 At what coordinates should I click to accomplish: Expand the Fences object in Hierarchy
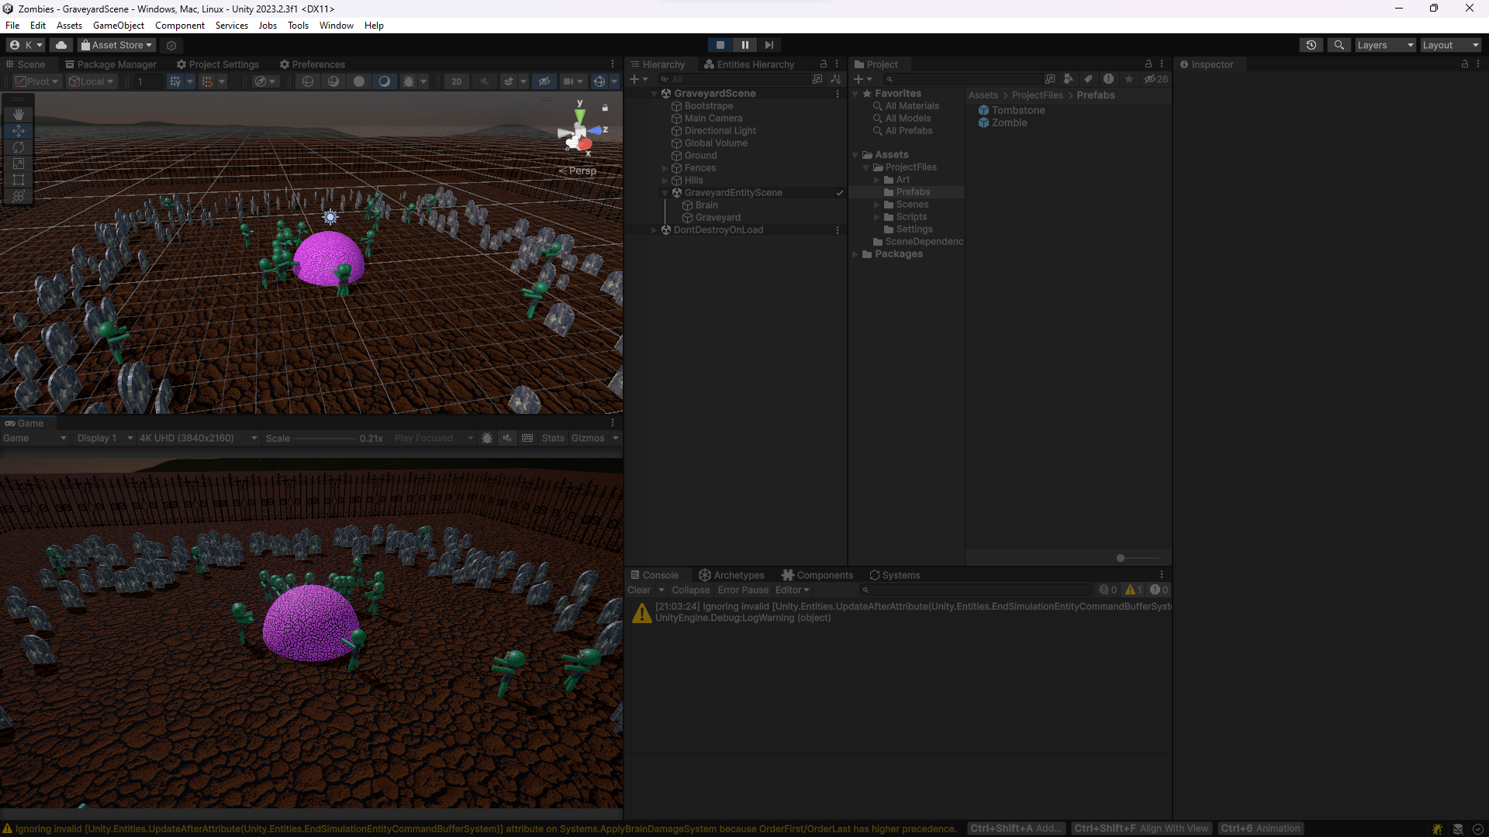click(x=665, y=168)
